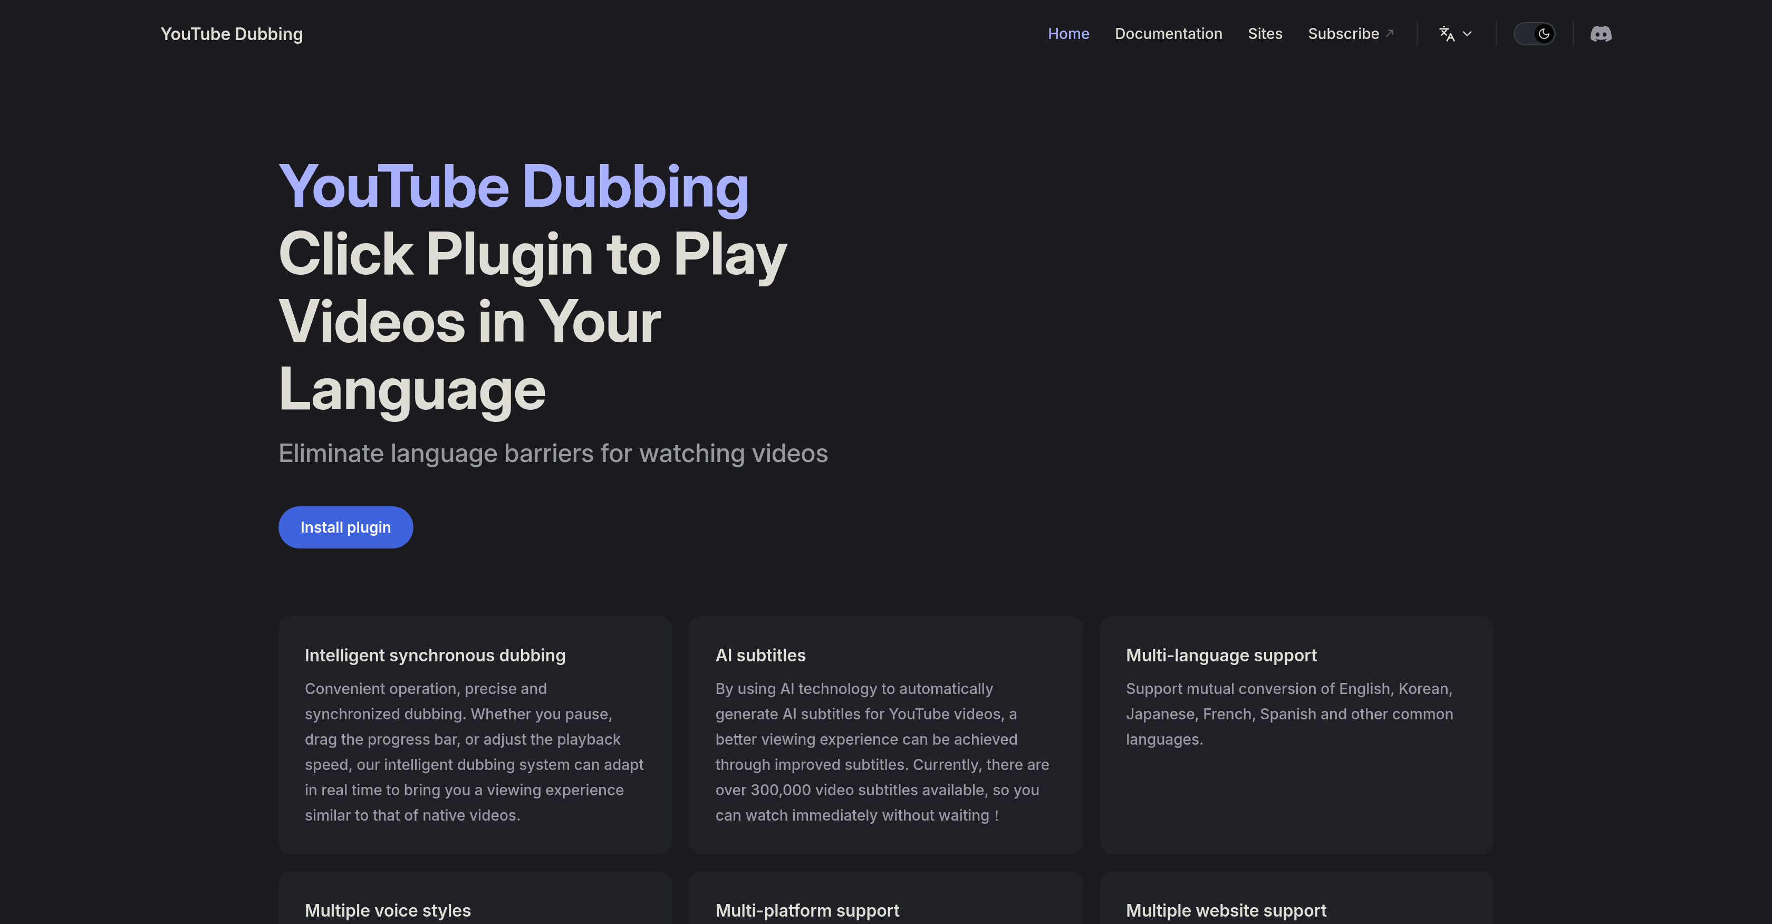Click the external-link arrow beside Subscribe

[x=1389, y=30]
